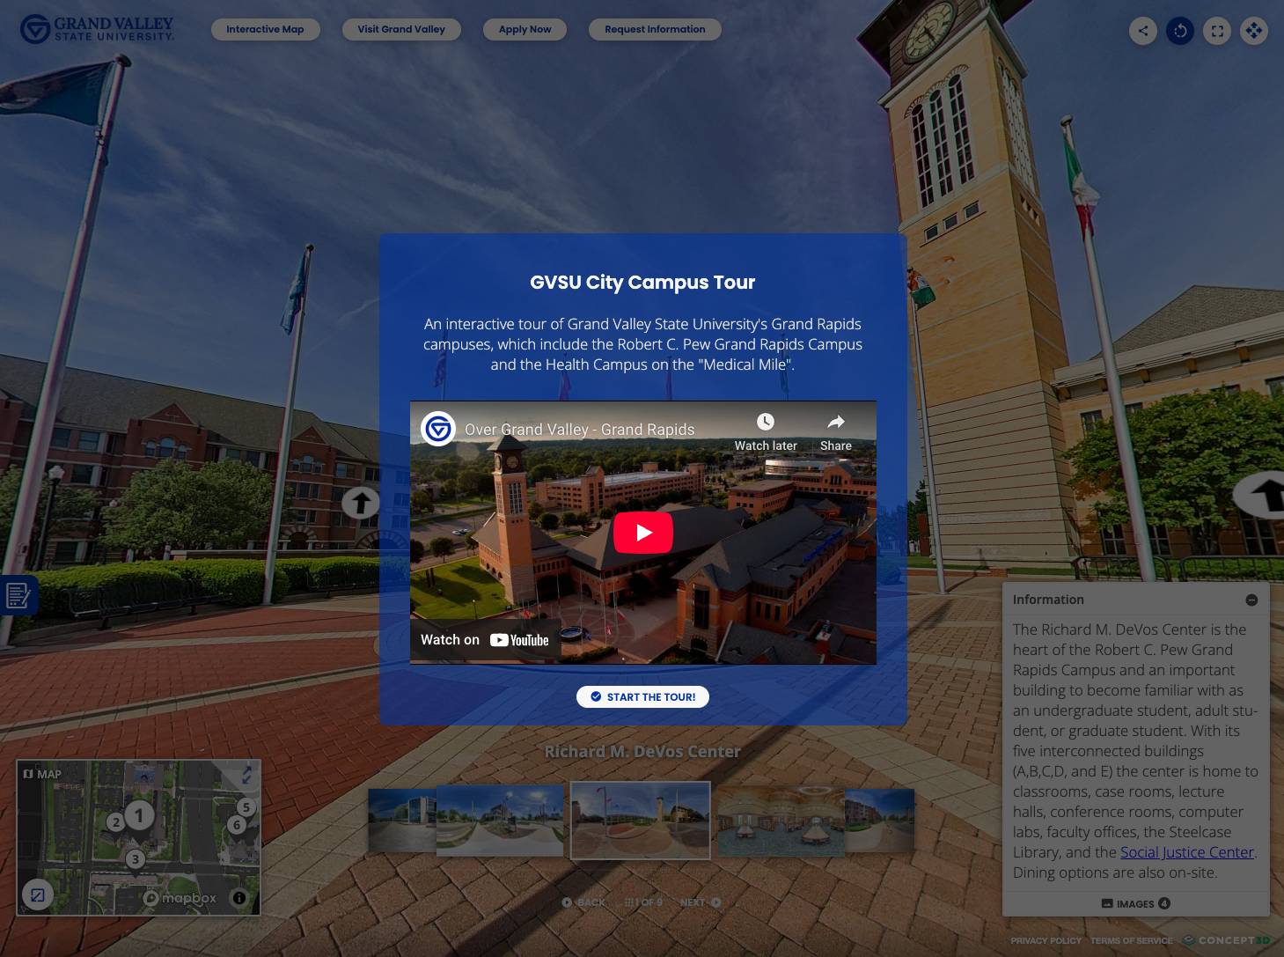Click the map style toggle icon in mini-map
Image resolution: width=1284 pixels, height=957 pixels.
pos(37,894)
